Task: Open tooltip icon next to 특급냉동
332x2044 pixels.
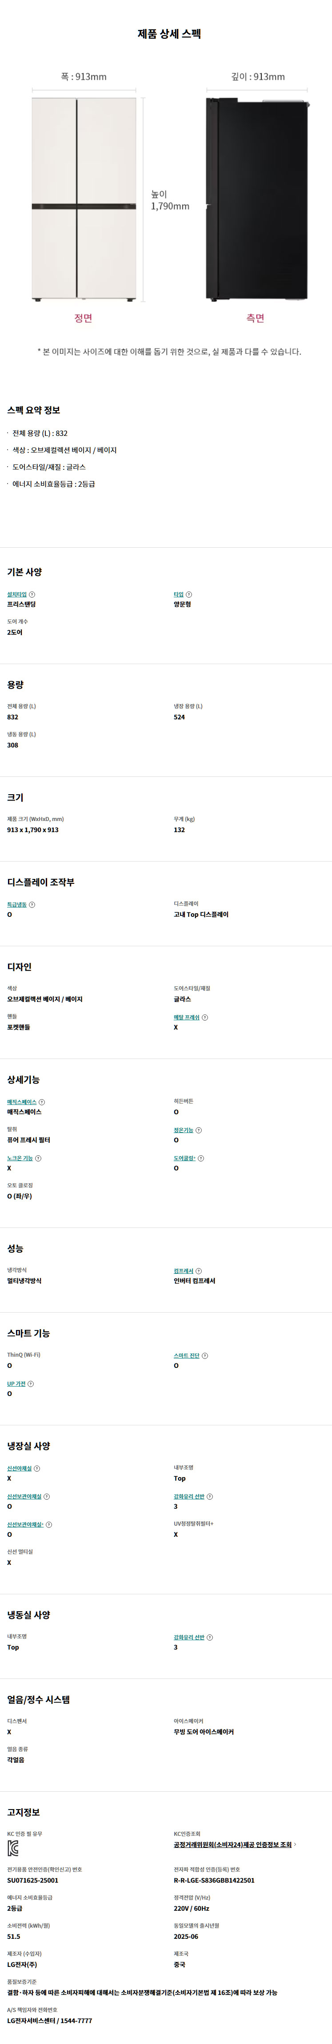Action: click(32, 905)
